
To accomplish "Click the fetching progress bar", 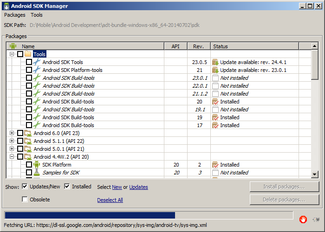I will pos(149,215).
